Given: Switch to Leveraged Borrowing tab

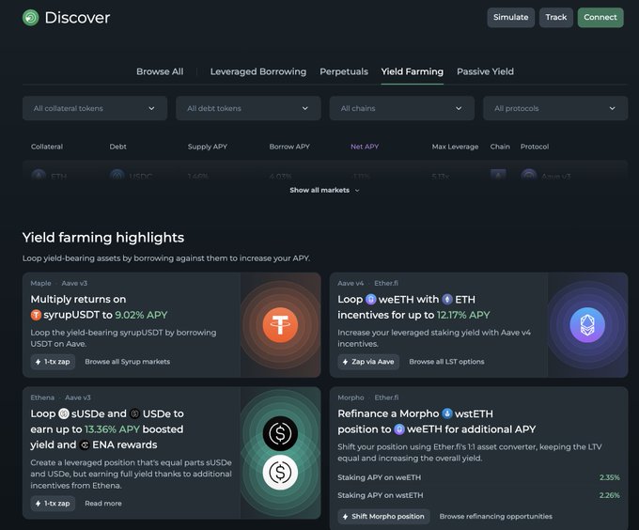Looking at the screenshot, I should pyautogui.click(x=258, y=71).
